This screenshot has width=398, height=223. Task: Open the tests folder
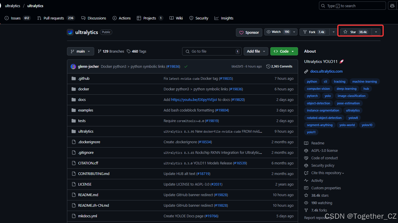pos(82,121)
